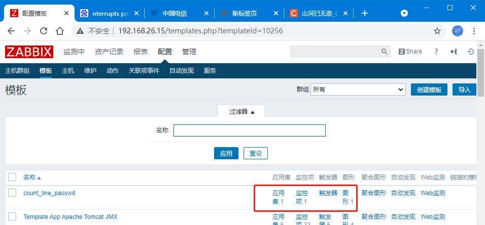The image size is (485, 225).
Task: Open the user profile icon in Zabbix
Action: (x=454, y=52)
